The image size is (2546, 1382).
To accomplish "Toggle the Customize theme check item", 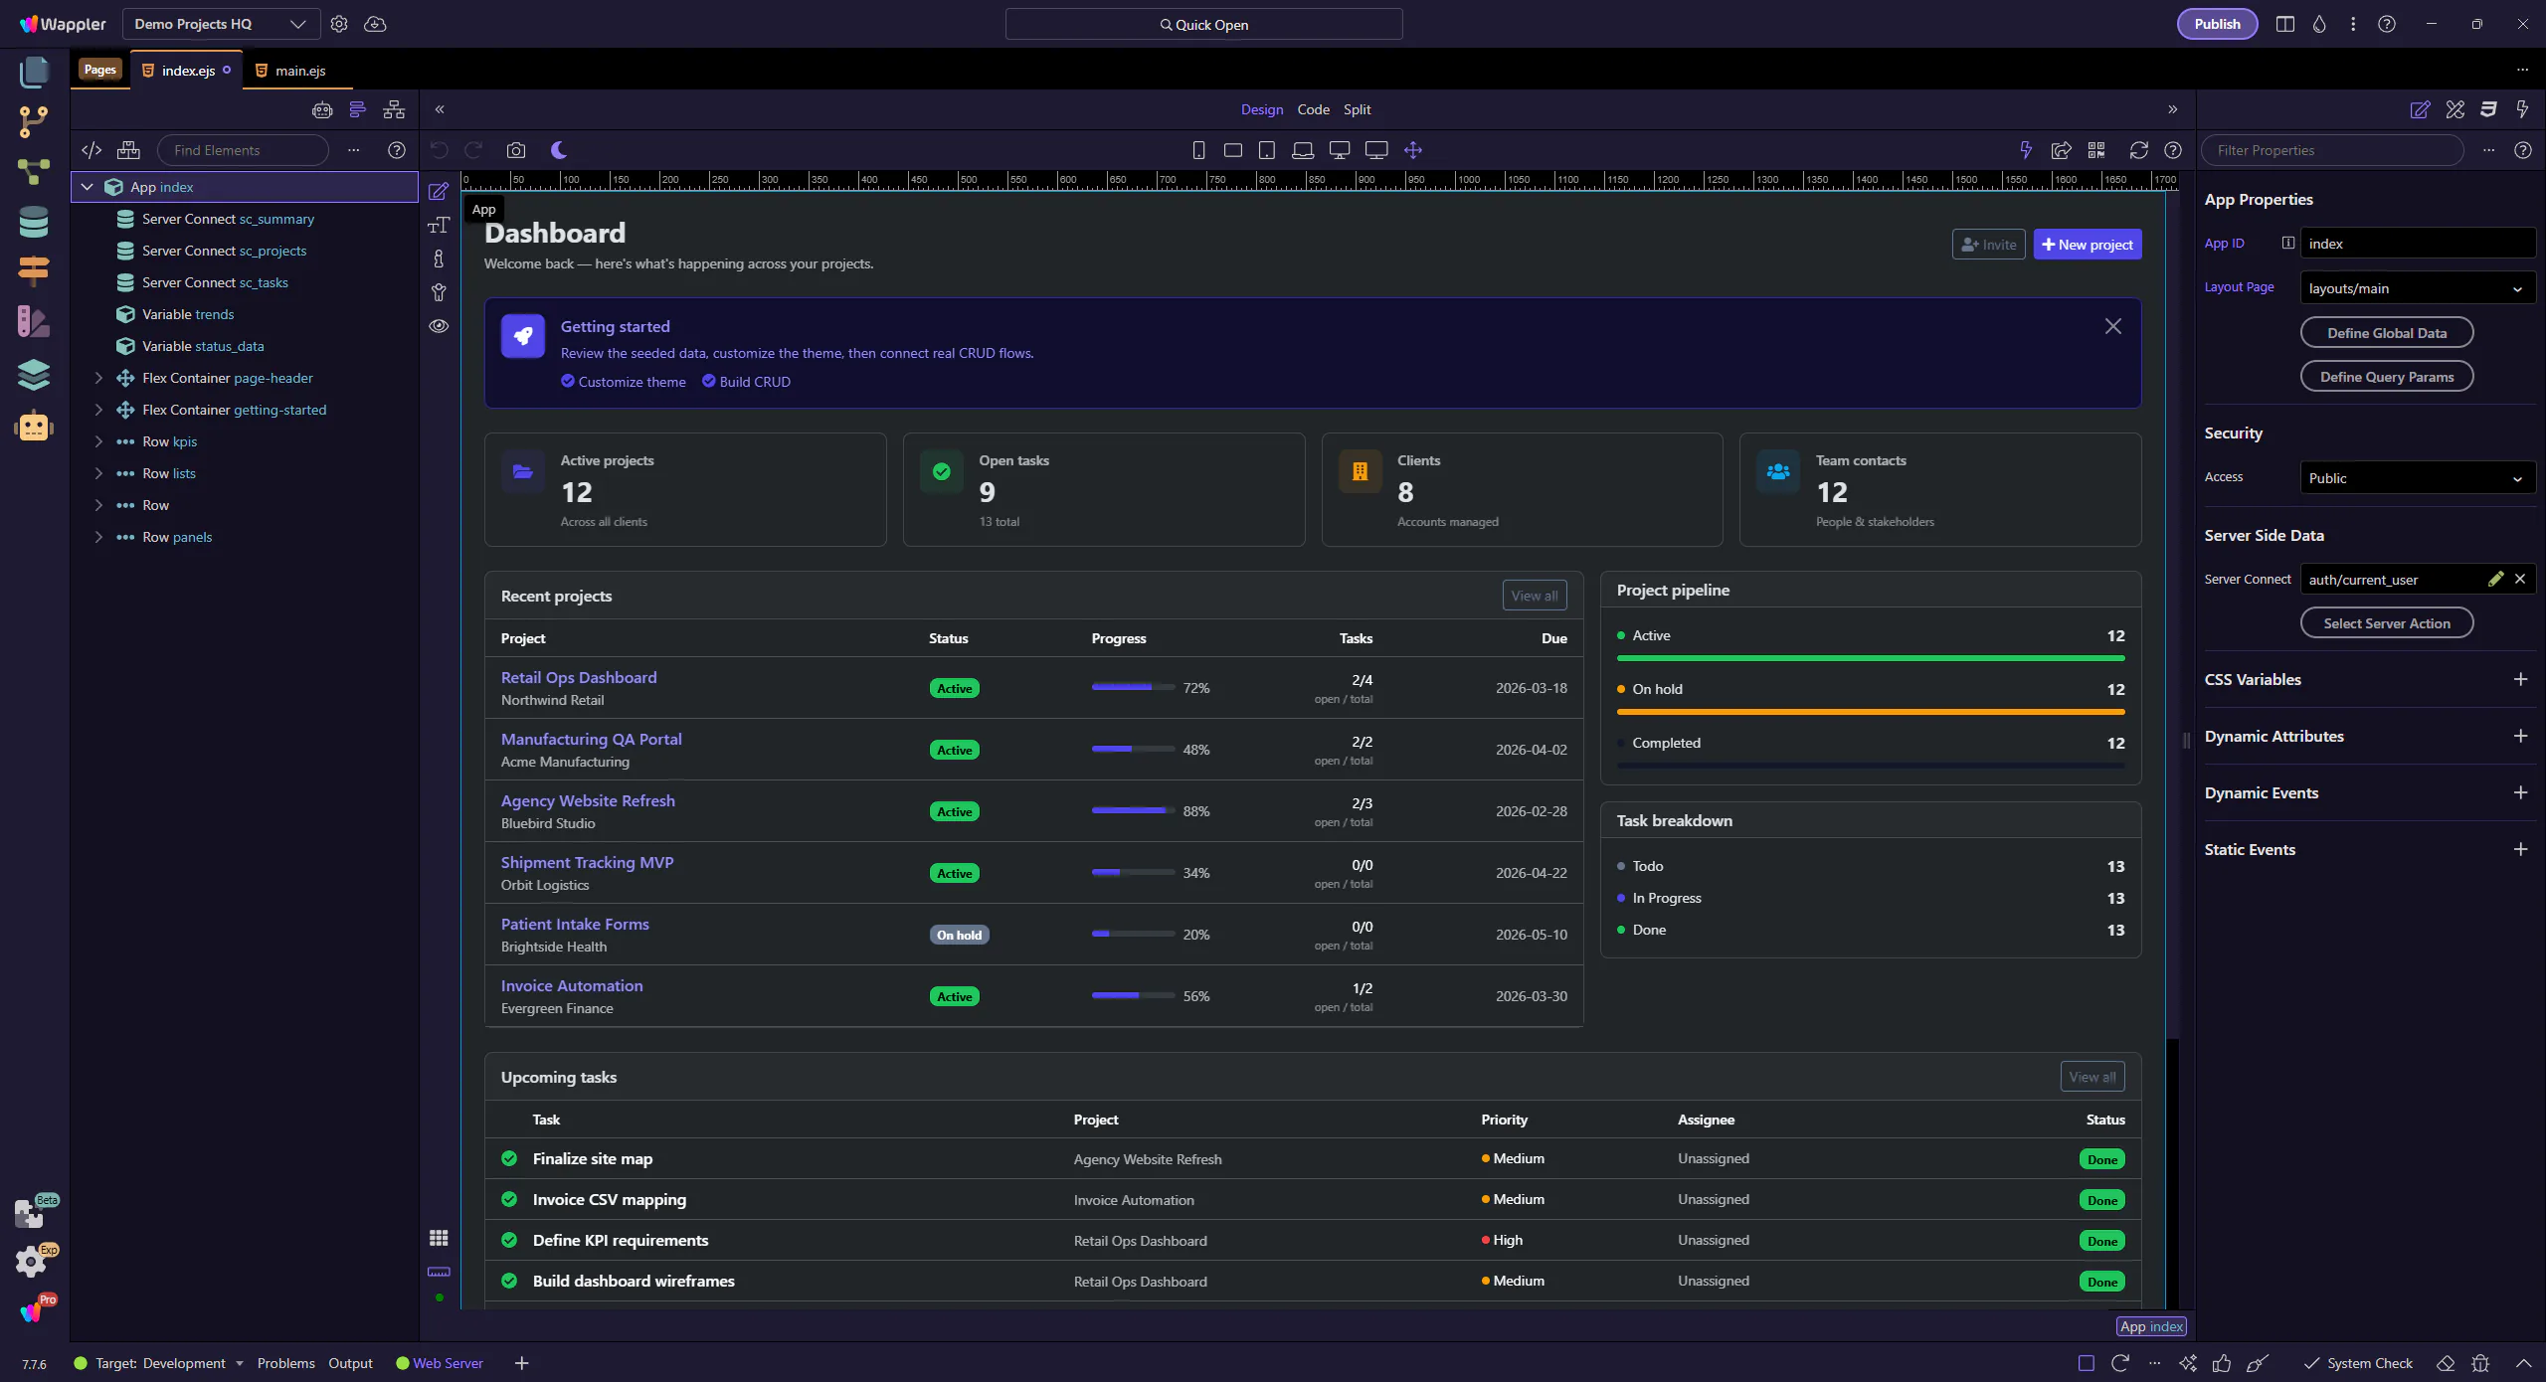I will click(624, 382).
